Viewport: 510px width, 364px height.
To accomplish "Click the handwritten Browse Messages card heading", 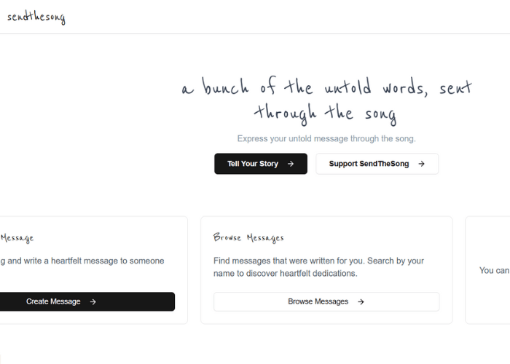I will point(248,237).
